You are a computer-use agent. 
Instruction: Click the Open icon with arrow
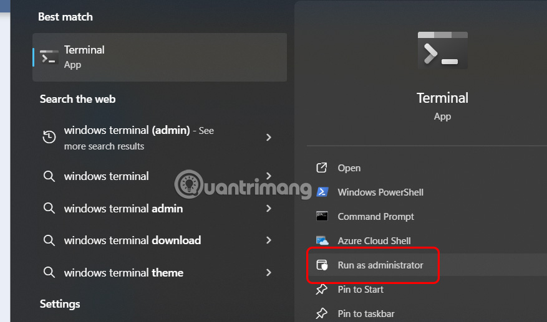click(322, 168)
